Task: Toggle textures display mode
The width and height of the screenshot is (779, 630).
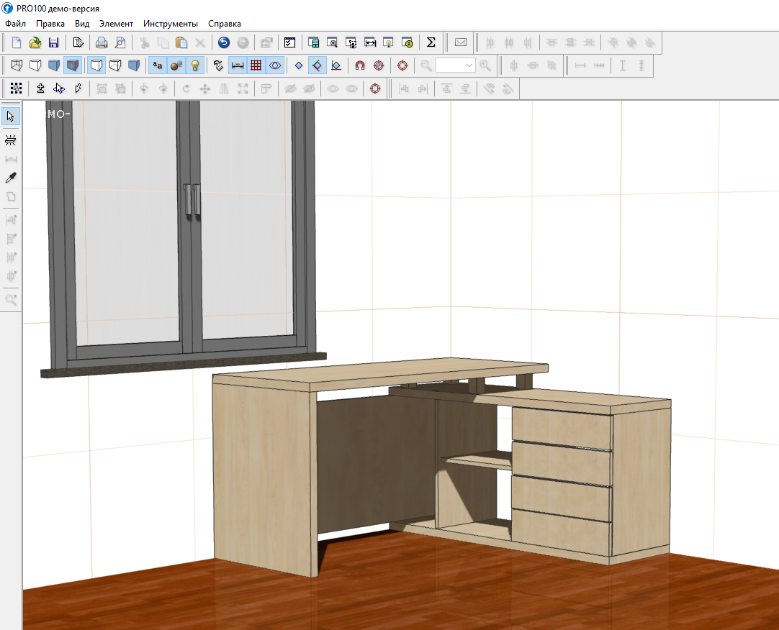Action: [73, 65]
